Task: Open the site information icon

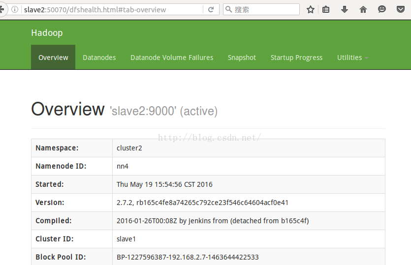Action: [x=15, y=10]
